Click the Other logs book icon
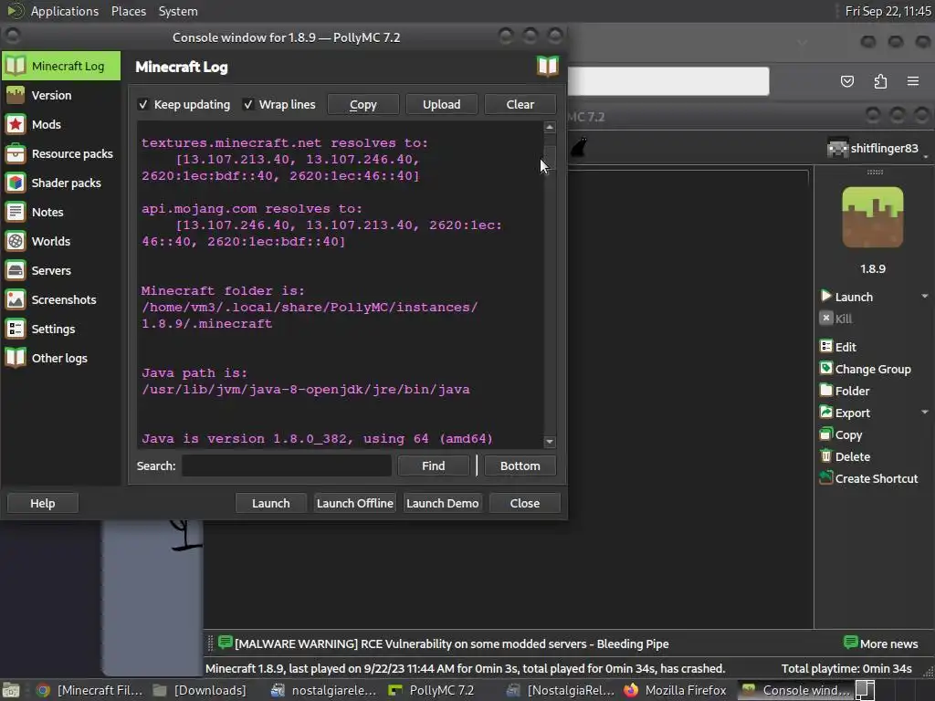 click(x=16, y=358)
